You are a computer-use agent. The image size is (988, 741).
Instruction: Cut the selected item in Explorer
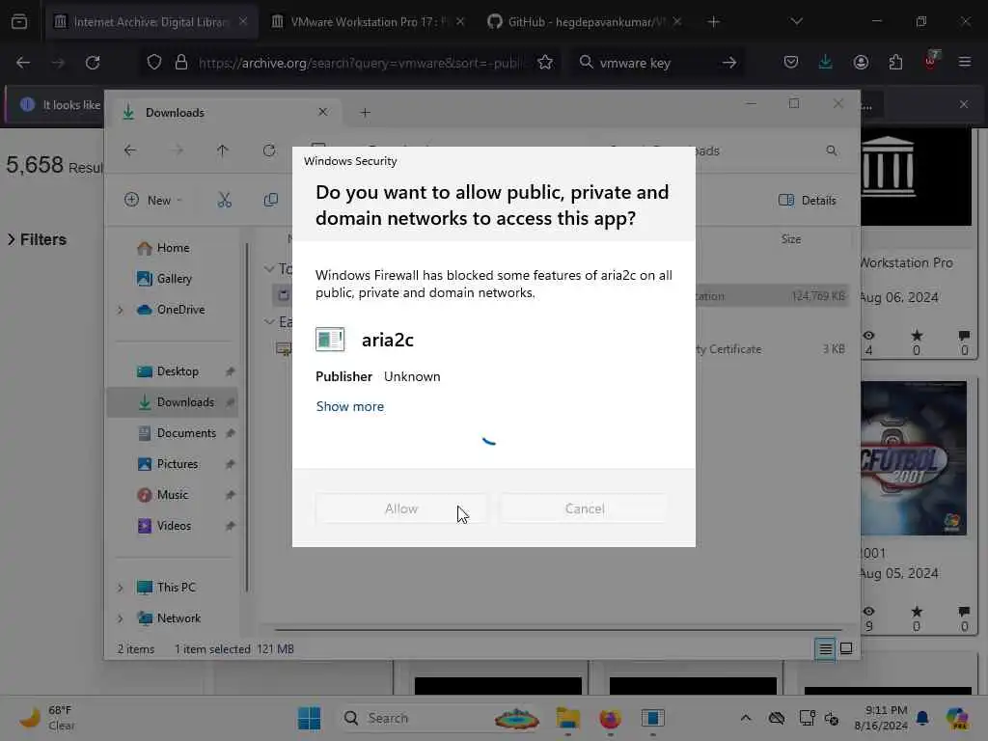click(224, 201)
